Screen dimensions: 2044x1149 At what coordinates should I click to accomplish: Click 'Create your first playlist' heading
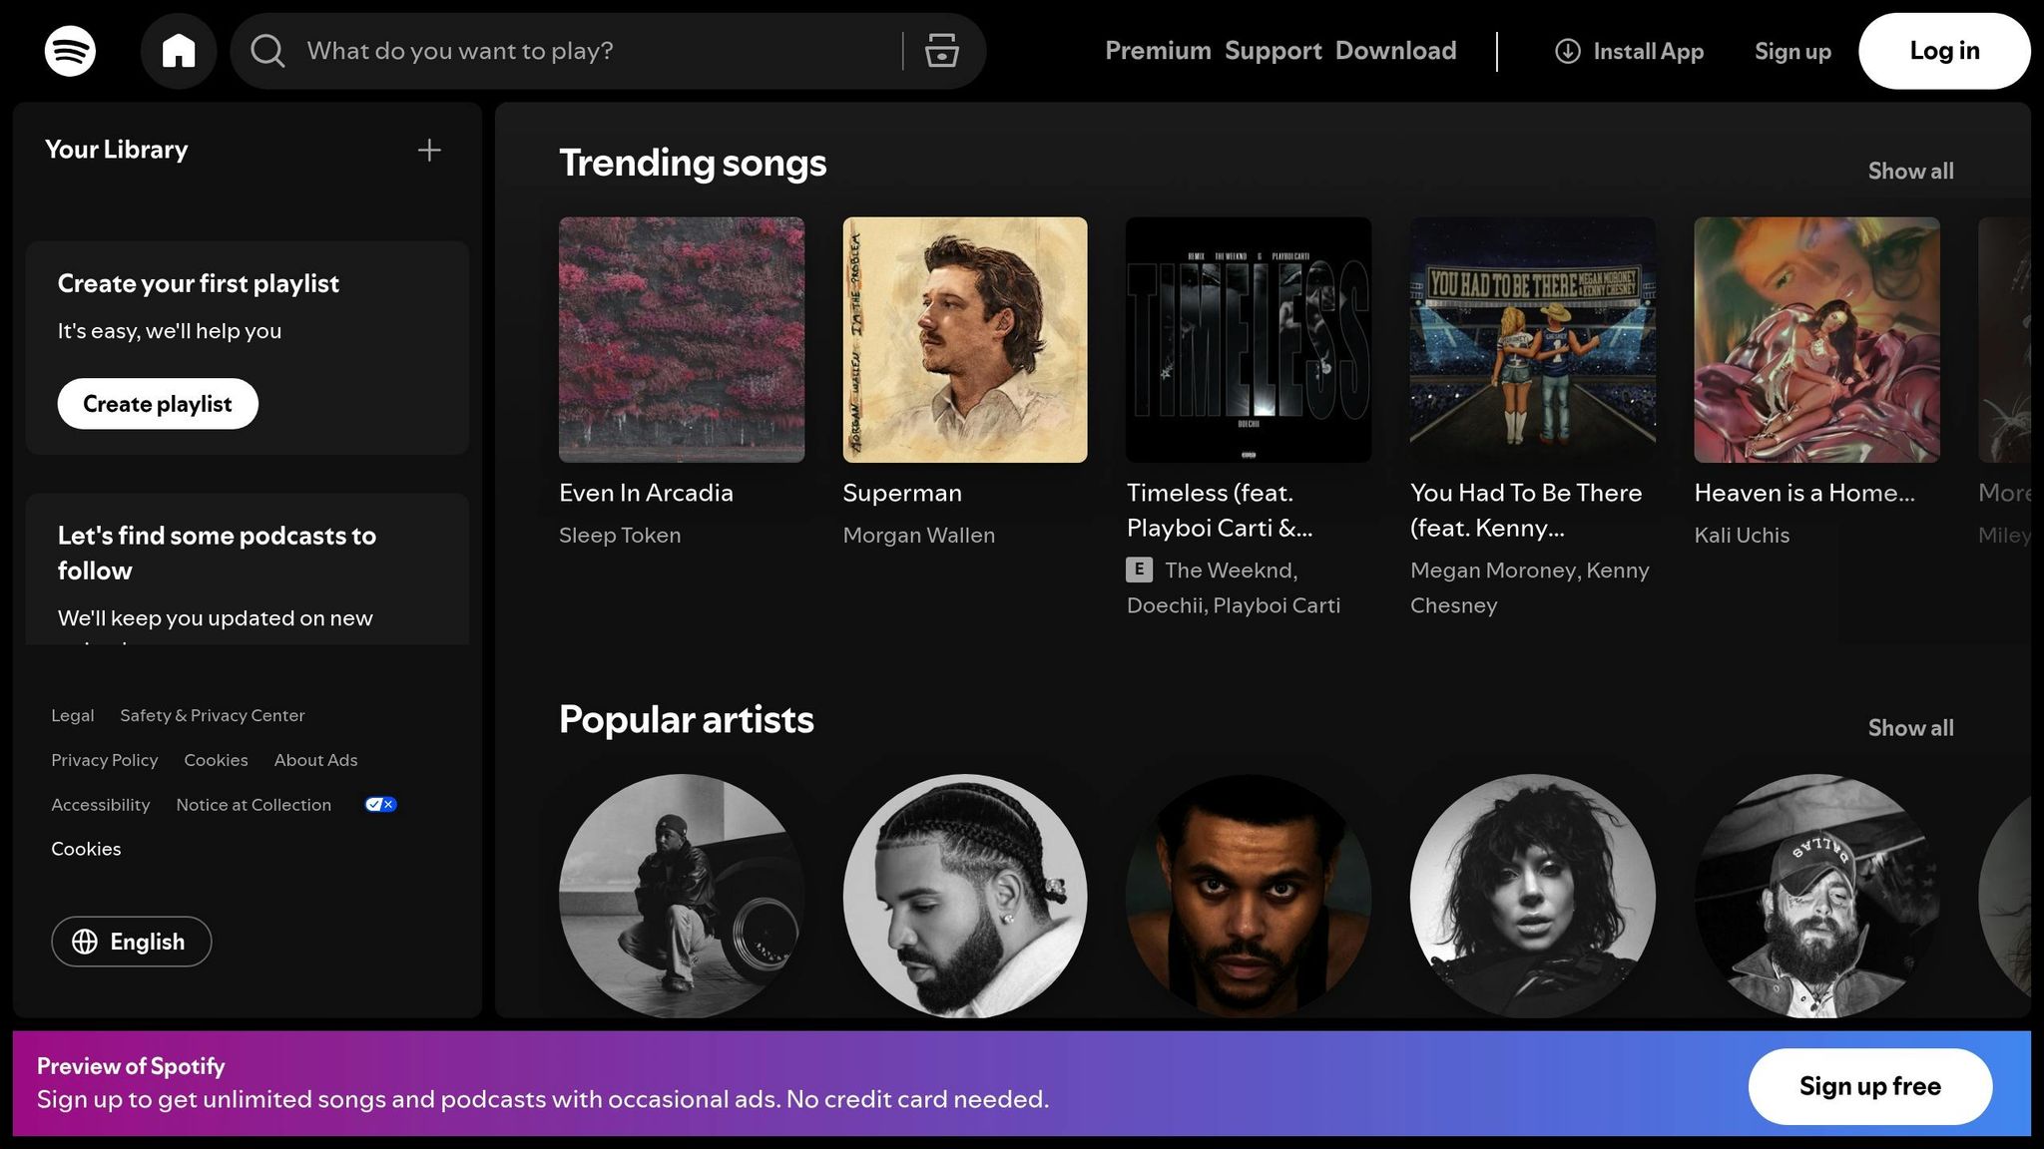[x=198, y=283]
